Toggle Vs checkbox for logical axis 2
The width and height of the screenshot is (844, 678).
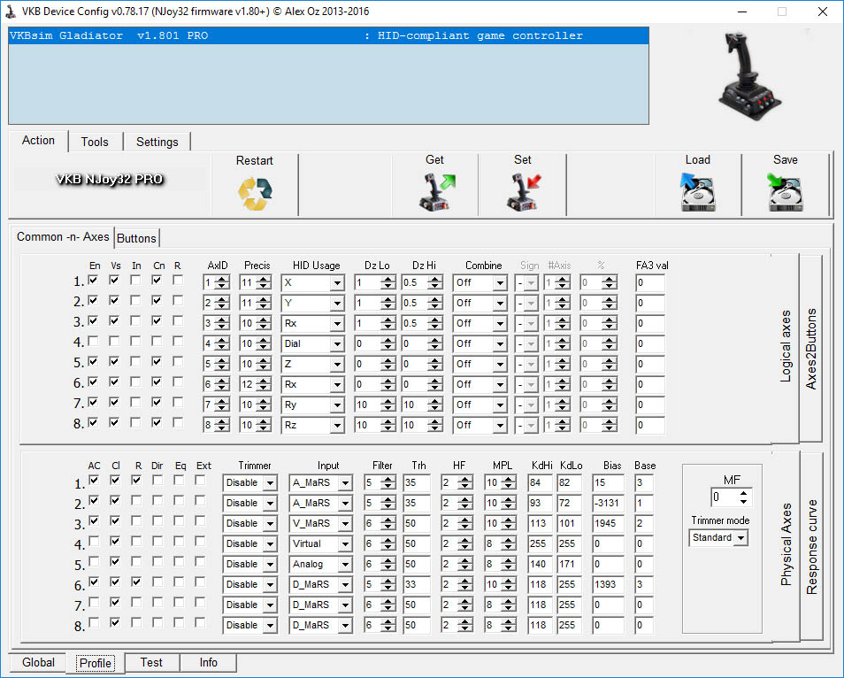(x=114, y=300)
